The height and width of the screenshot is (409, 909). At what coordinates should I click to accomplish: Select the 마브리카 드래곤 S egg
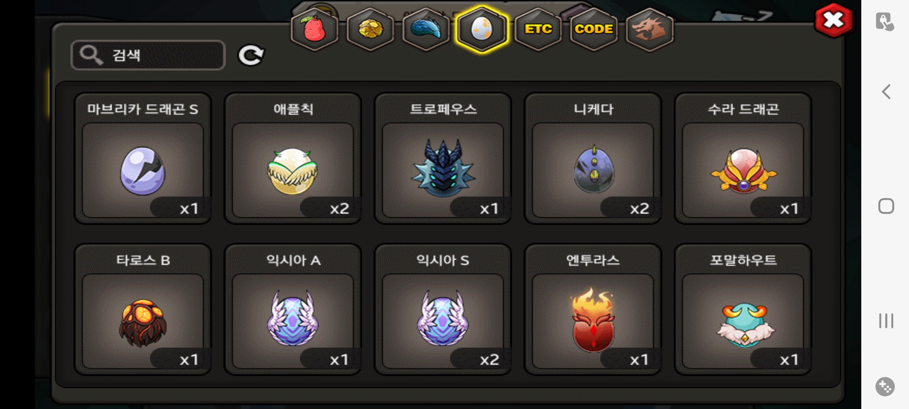pyautogui.click(x=143, y=158)
